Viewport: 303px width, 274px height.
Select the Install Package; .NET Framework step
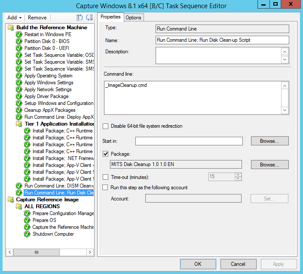pyautogui.click(x=63, y=158)
